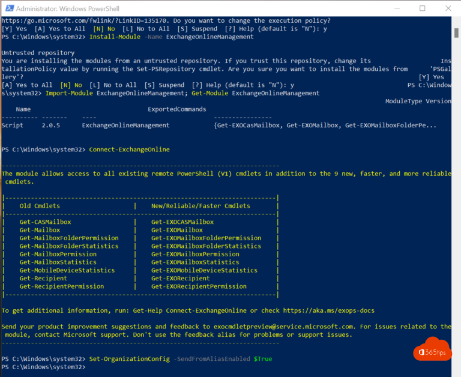Screen dimensions: 461x377
Task: Click the Old Cmdlets column header
Action: click(x=40, y=205)
